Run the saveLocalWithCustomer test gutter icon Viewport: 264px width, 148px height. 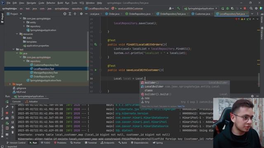pyautogui.click(x=96, y=70)
